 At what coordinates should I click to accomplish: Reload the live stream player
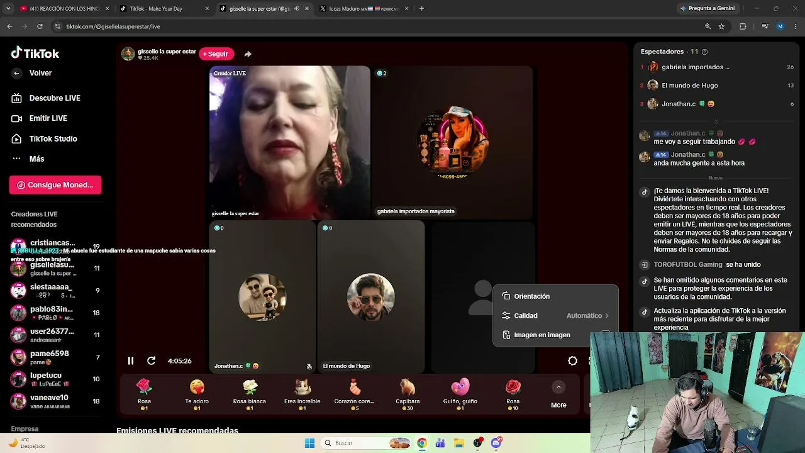click(x=151, y=361)
